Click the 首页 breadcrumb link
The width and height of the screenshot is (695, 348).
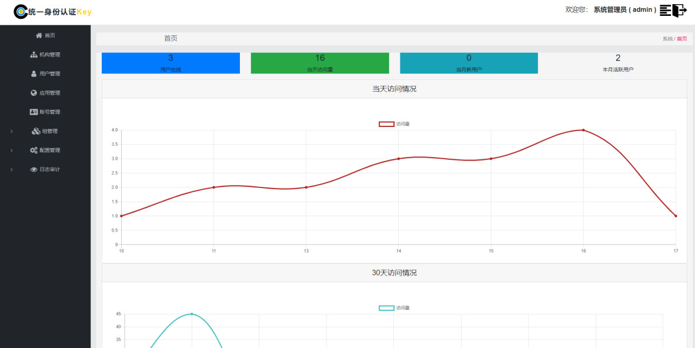(681, 39)
